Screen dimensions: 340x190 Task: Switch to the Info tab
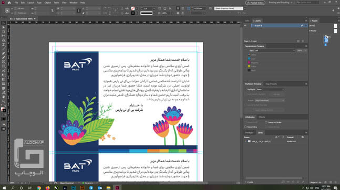(247, 21)
